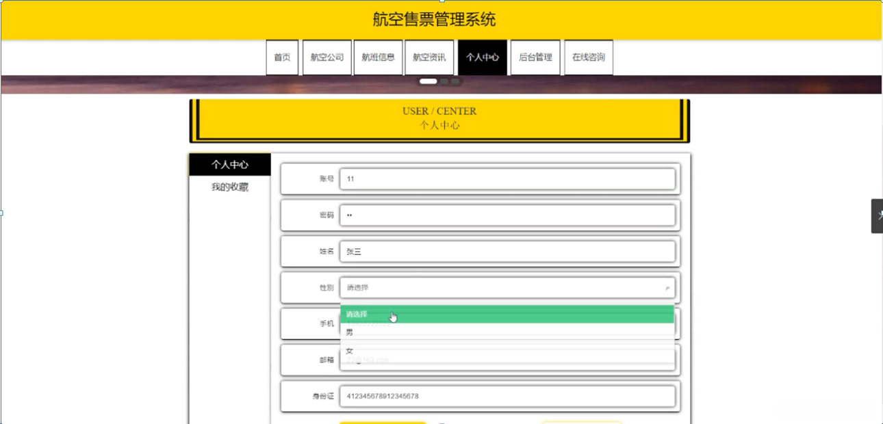Switch to 航空资讯 tab
Screen dimensions: 883x424
pyautogui.click(x=429, y=57)
